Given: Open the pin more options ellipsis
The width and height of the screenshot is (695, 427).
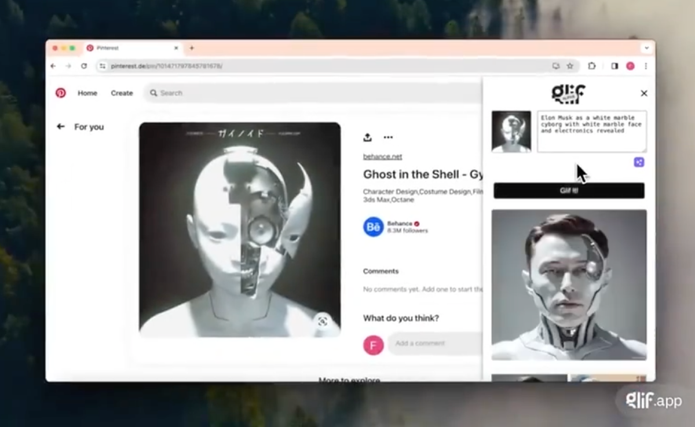Looking at the screenshot, I should click(388, 137).
